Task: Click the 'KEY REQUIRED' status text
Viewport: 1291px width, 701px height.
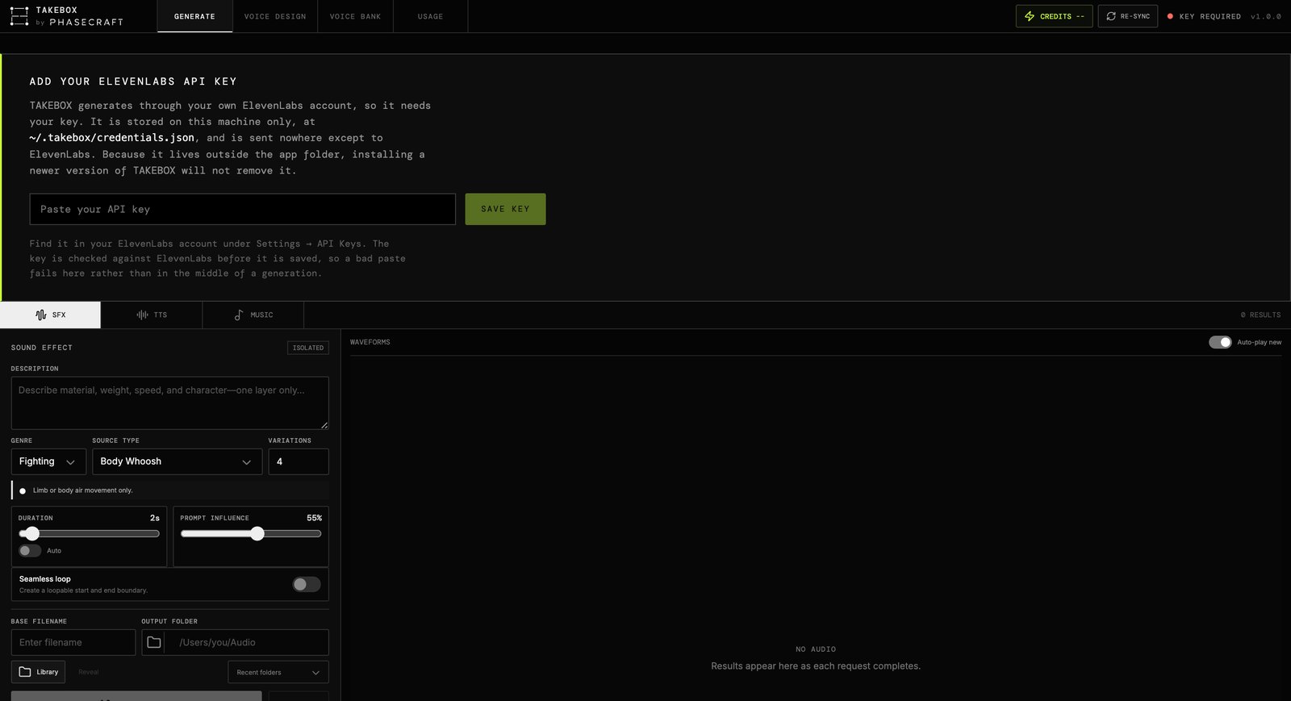Action: click(x=1210, y=16)
